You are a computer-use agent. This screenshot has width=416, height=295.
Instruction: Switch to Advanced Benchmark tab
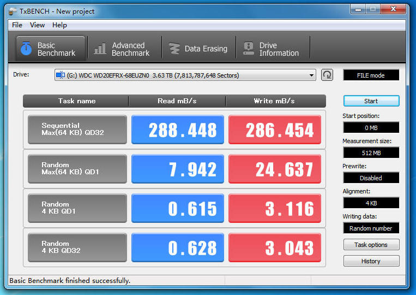click(x=125, y=49)
